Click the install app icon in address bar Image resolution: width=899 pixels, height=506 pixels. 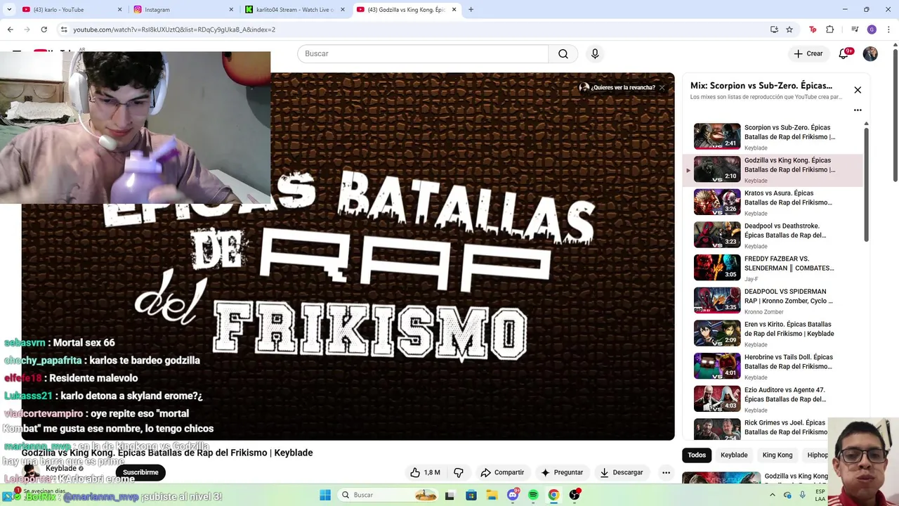[x=774, y=30]
